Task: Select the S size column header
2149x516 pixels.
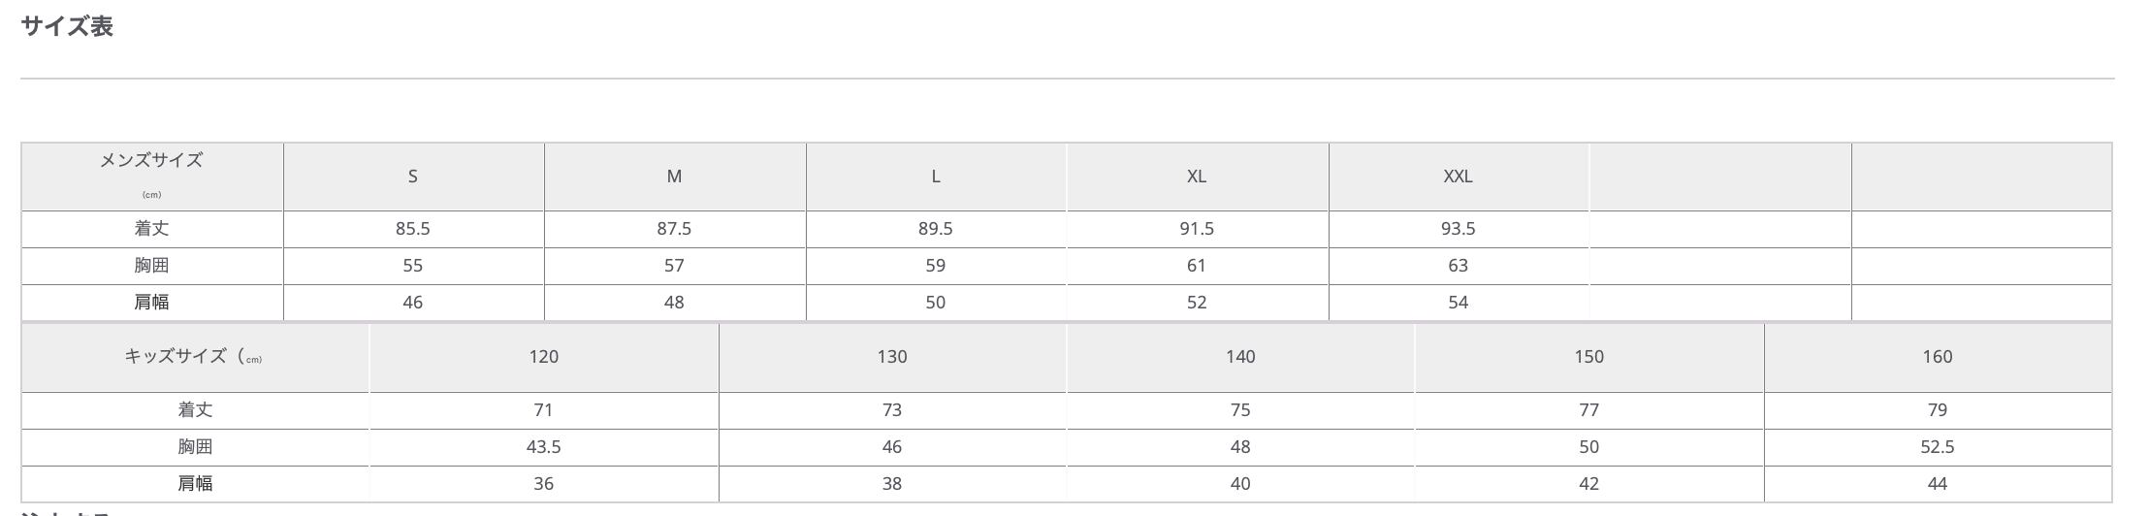Action: click(413, 177)
